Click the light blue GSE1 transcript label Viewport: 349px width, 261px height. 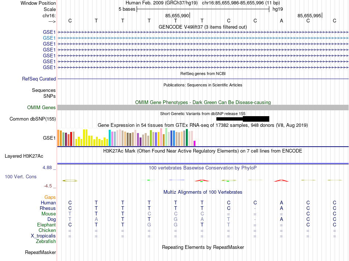click(49, 38)
